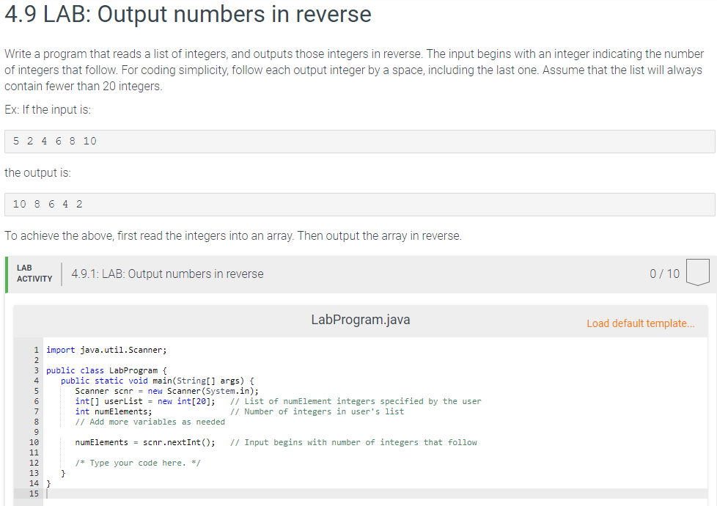The width and height of the screenshot is (717, 506).
Task: Click the 'public static void main' line
Action: 158,381
